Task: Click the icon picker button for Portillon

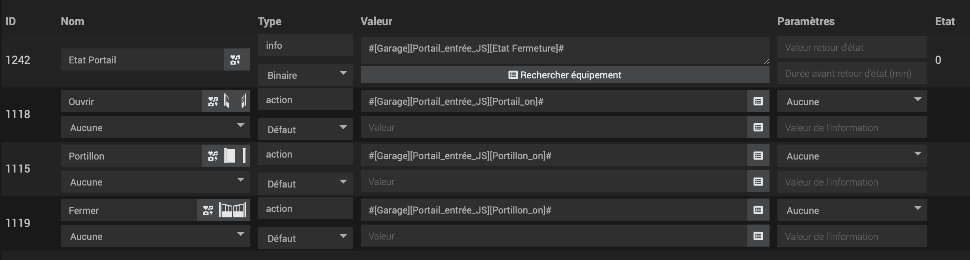Action: click(213, 156)
